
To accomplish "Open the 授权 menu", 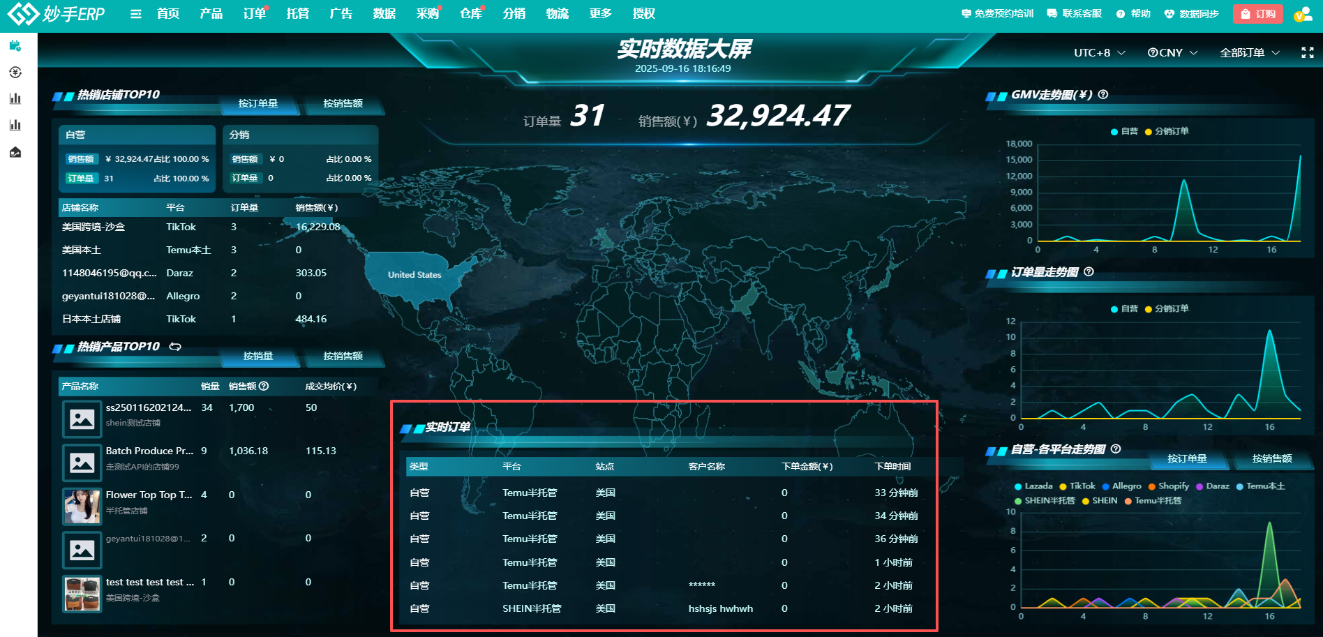I will pyautogui.click(x=644, y=14).
